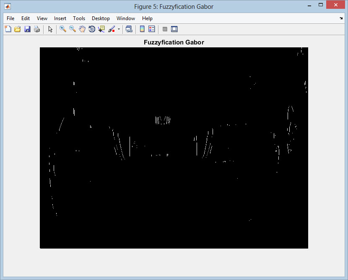Open the Window menu
Viewport: 348px width, 280px height.
pyautogui.click(x=126, y=18)
